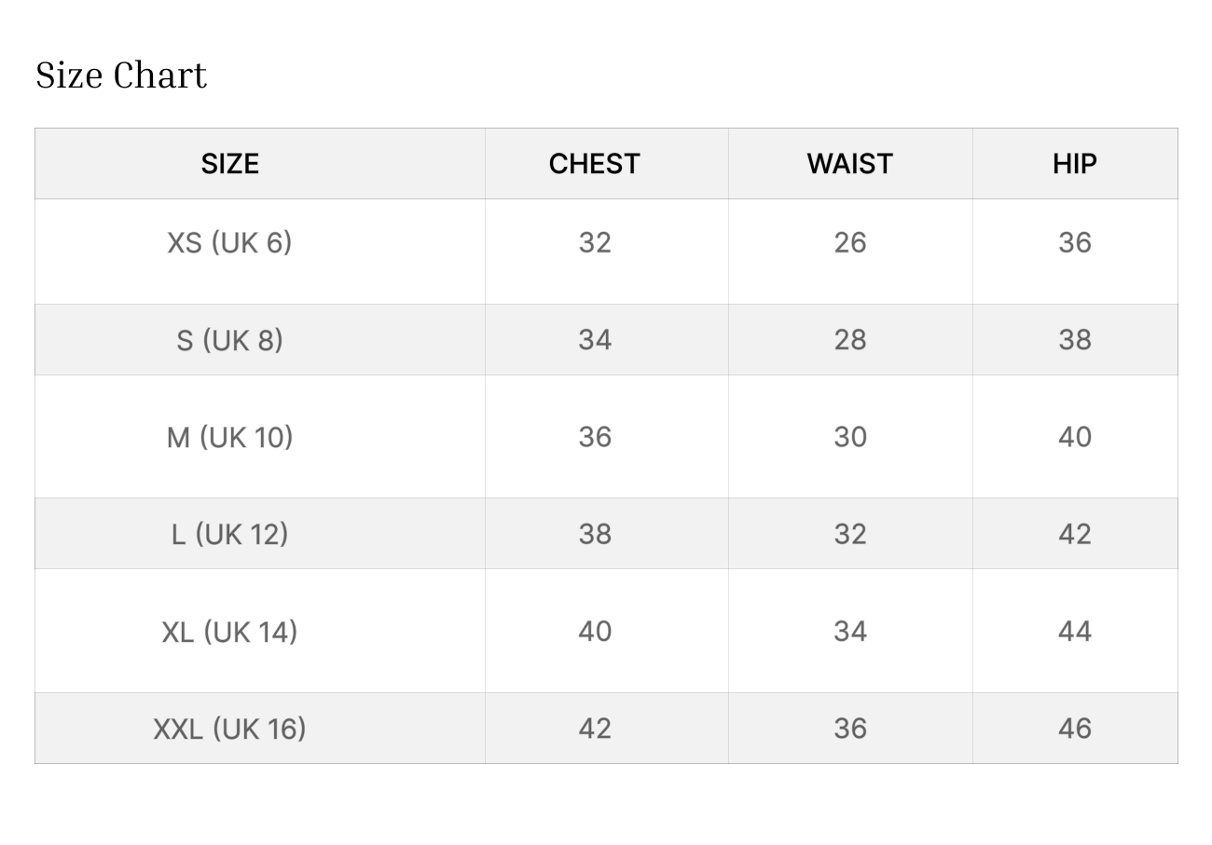Select hip value 40 for size M
Viewport: 1212px width, 845px height.
coord(1075,437)
